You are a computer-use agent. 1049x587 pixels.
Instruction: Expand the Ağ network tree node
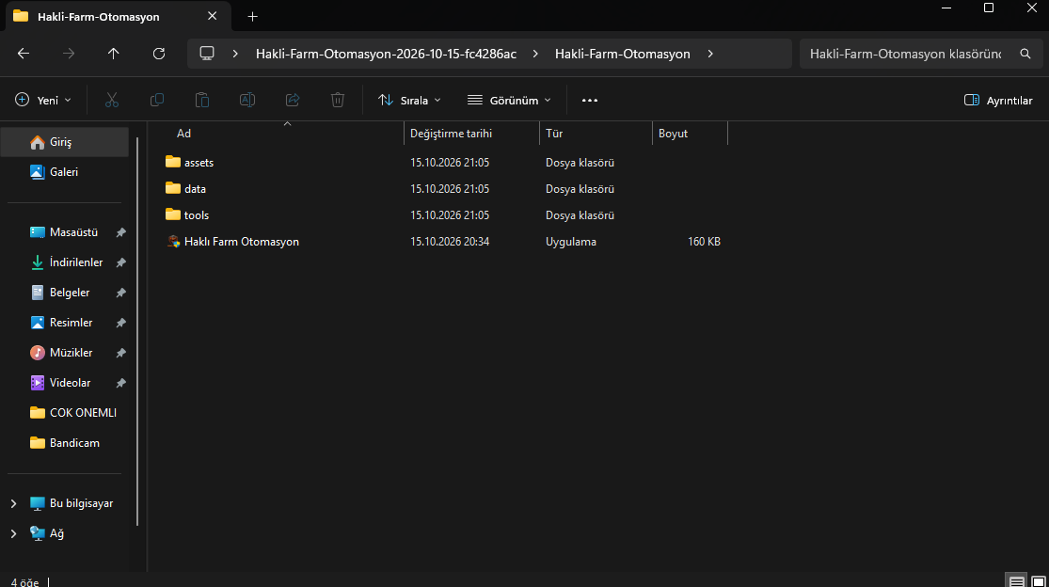(13, 533)
